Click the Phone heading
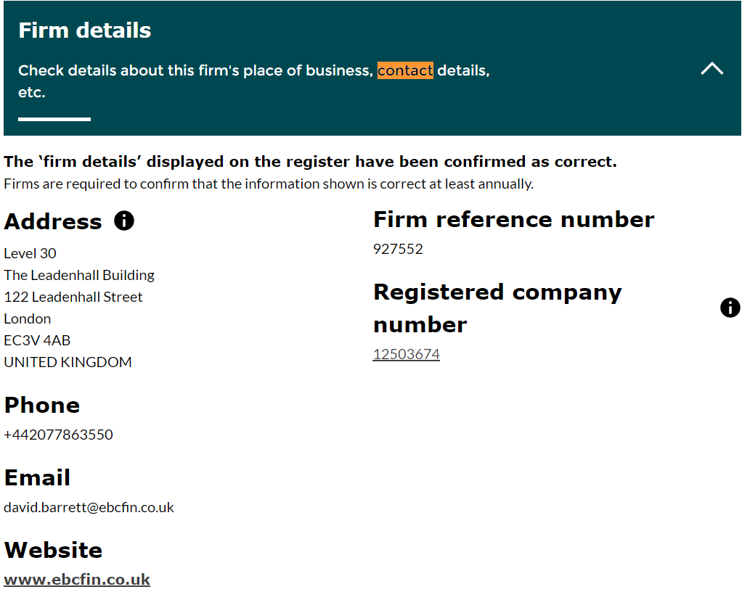 (42, 405)
